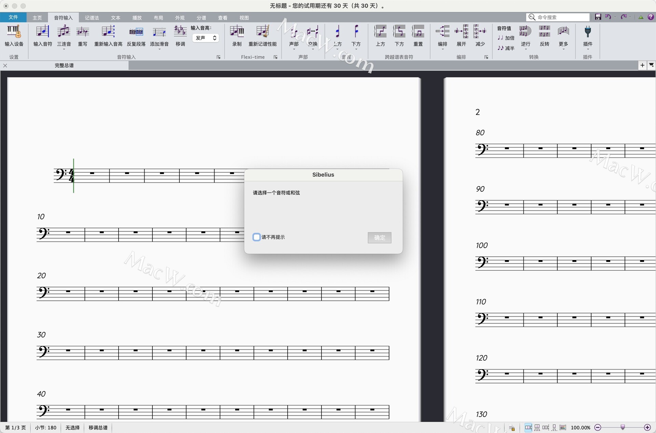The width and height of the screenshot is (656, 433).
Task: Toggle Panorama view icon in status bar
Action: [563, 427]
